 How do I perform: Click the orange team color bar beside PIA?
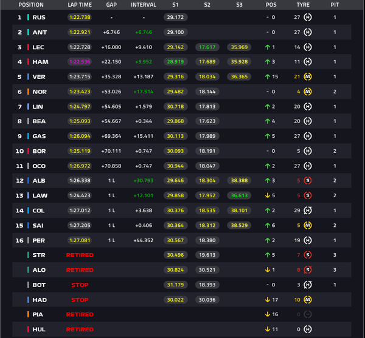coord(28,314)
